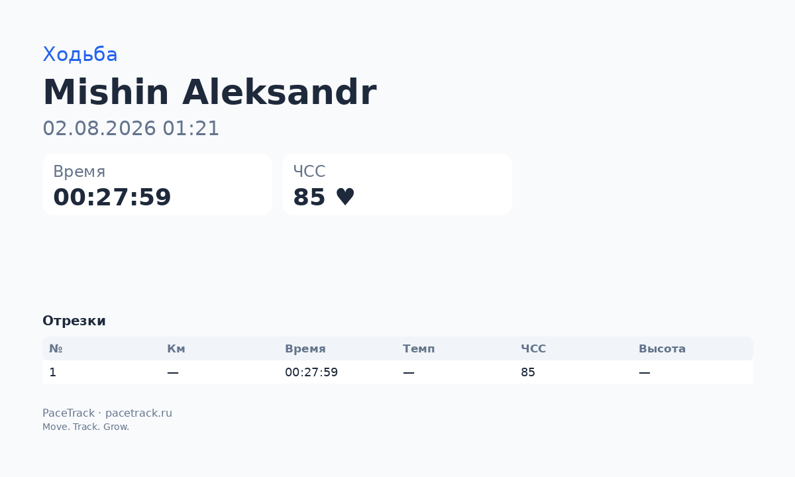The height and width of the screenshot is (477, 795).
Task: Sort by the Темп column header
Action: 419,348
